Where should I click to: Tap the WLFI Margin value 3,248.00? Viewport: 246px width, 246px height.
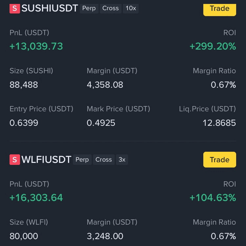click(x=105, y=236)
